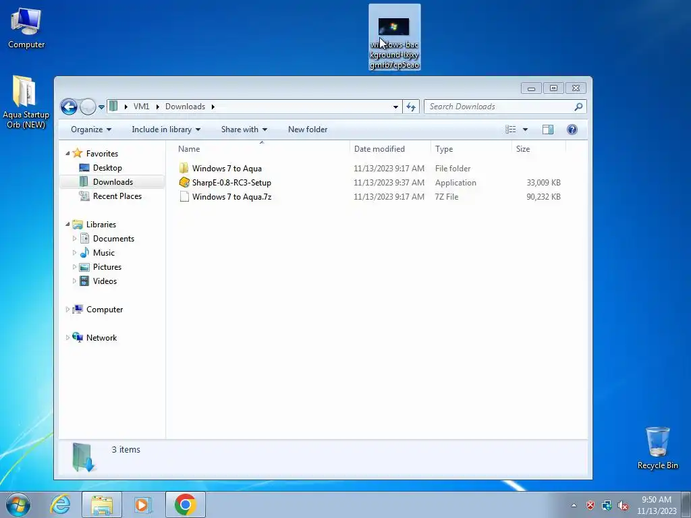Click the Show desktop button

coord(686,505)
